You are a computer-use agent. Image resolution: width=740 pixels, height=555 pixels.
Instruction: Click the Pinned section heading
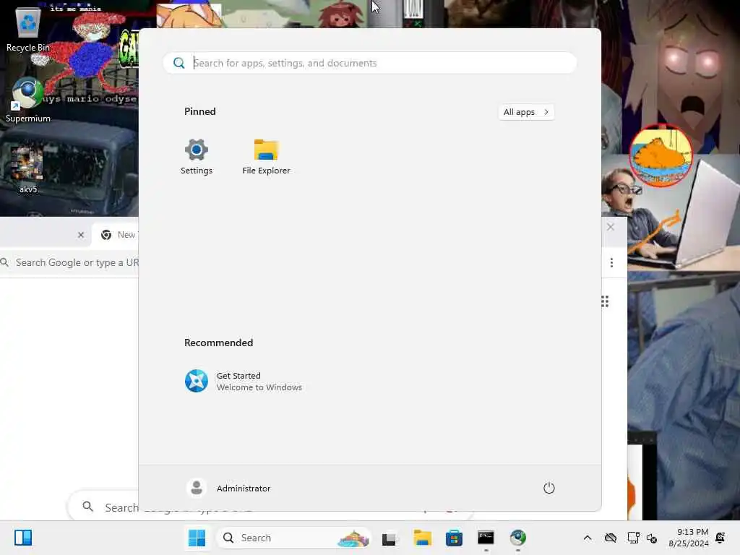[199, 111]
